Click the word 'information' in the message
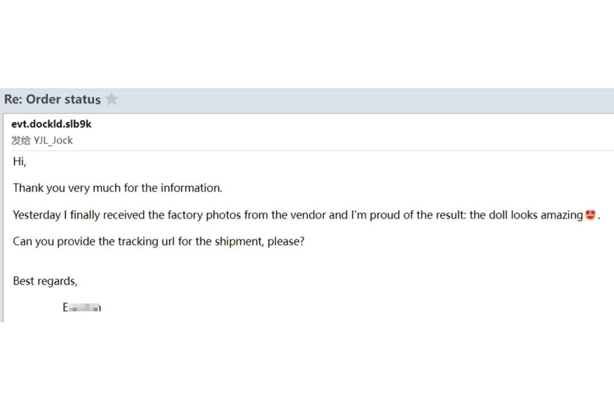Image resolution: width=614 pixels, height=410 pixels. [190, 188]
